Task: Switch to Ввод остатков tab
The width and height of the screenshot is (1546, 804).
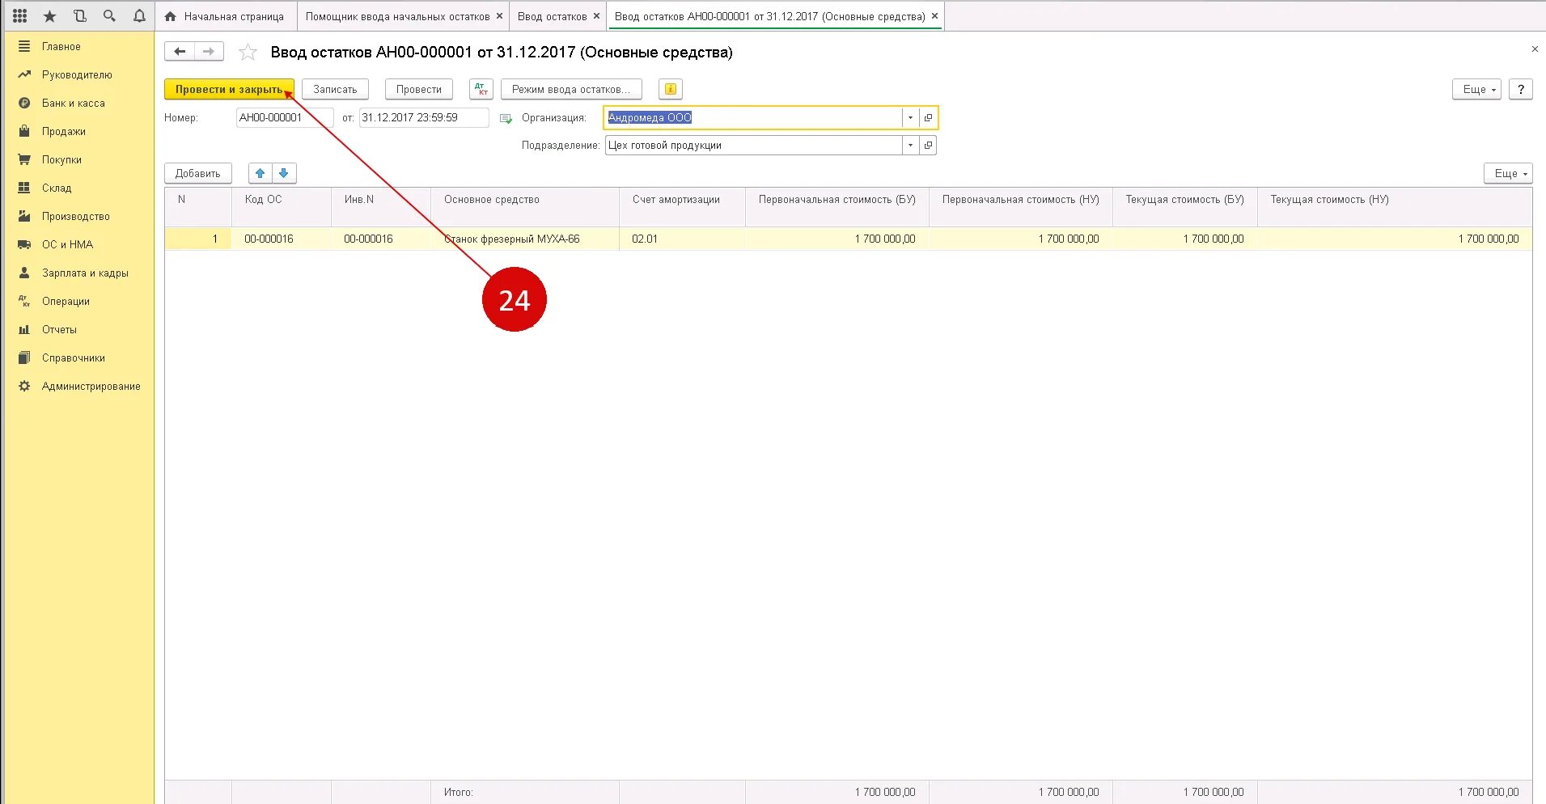Action: coord(553,16)
